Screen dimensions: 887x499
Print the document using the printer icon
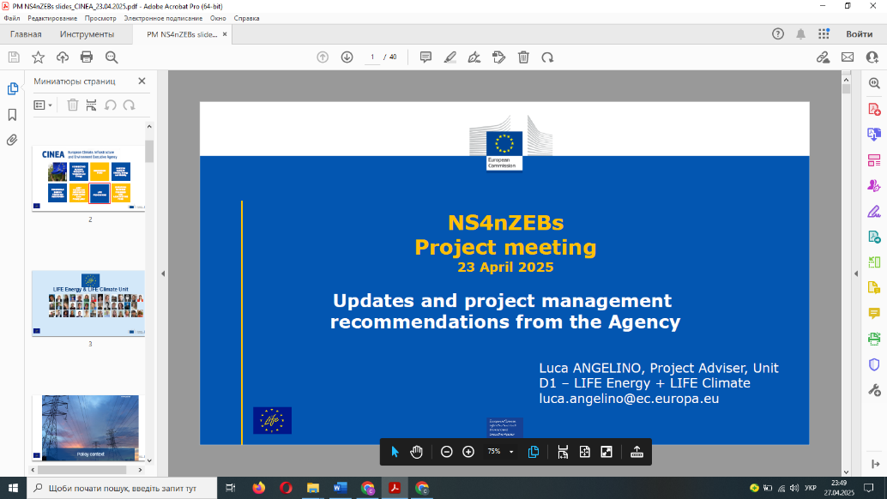click(x=87, y=57)
